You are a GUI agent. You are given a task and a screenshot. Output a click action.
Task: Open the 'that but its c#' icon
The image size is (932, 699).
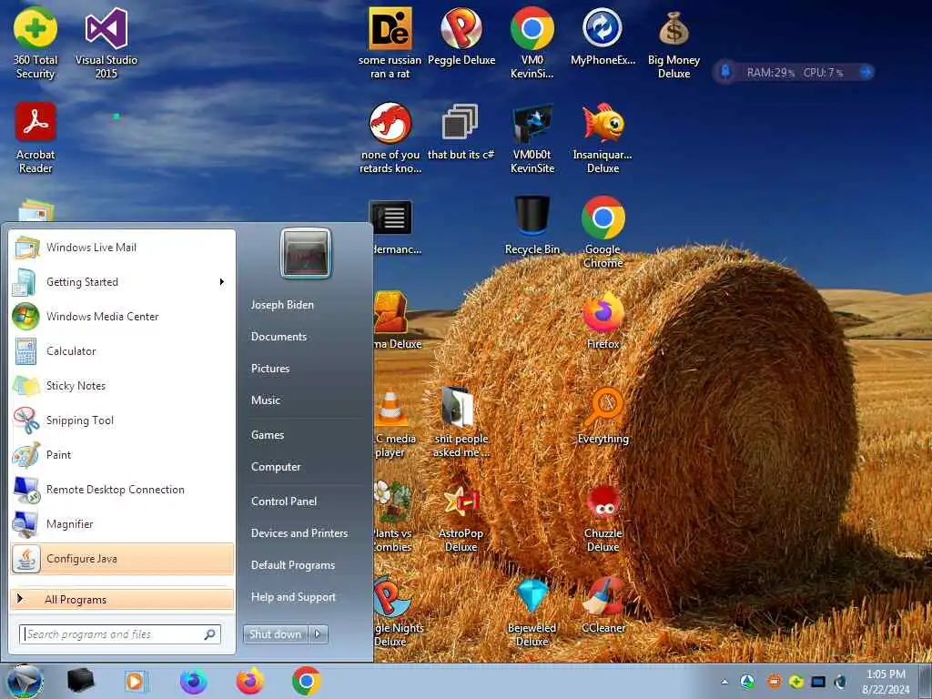(461, 132)
